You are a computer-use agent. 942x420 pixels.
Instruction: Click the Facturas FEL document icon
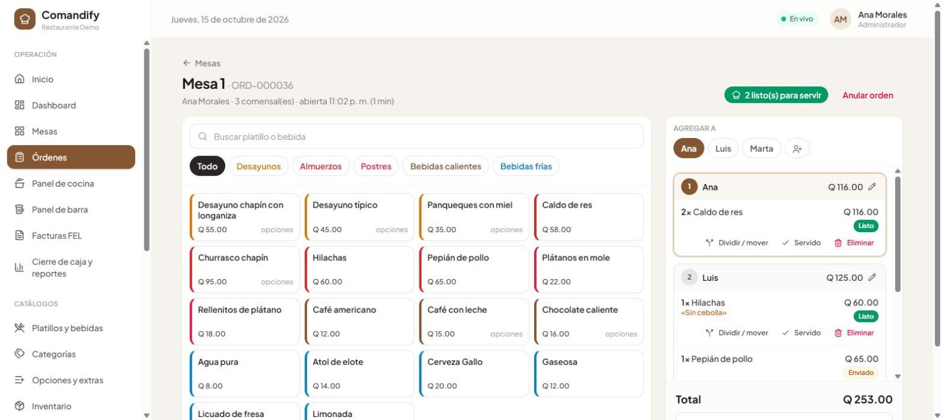[19, 236]
